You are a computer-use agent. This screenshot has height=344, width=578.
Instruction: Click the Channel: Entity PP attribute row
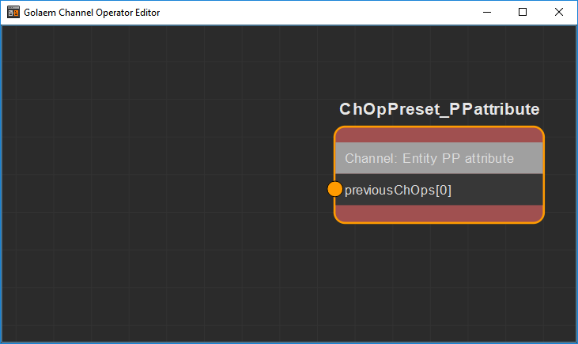[439, 158]
